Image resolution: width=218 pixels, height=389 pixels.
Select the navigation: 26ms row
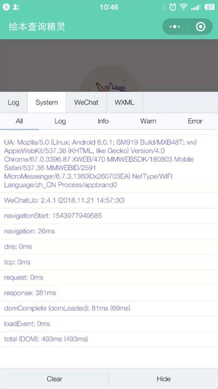pyautogui.click(x=109, y=231)
